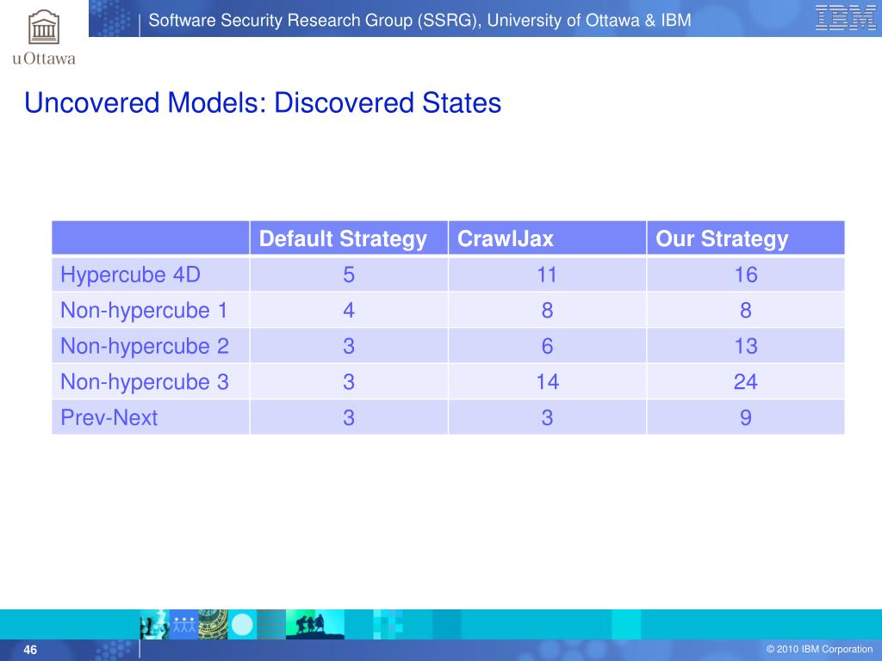The width and height of the screenshot is (882, 661).
Task: Select the 'Non-hypercube 1' row label
Action: tap(144, 310)
